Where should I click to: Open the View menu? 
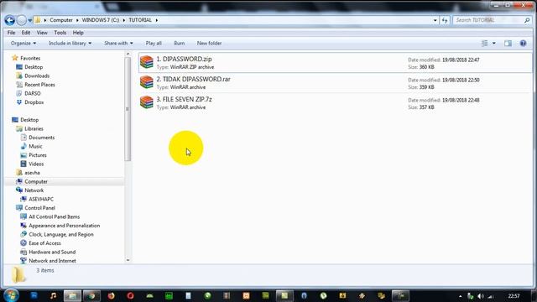[x=42, y=33]
